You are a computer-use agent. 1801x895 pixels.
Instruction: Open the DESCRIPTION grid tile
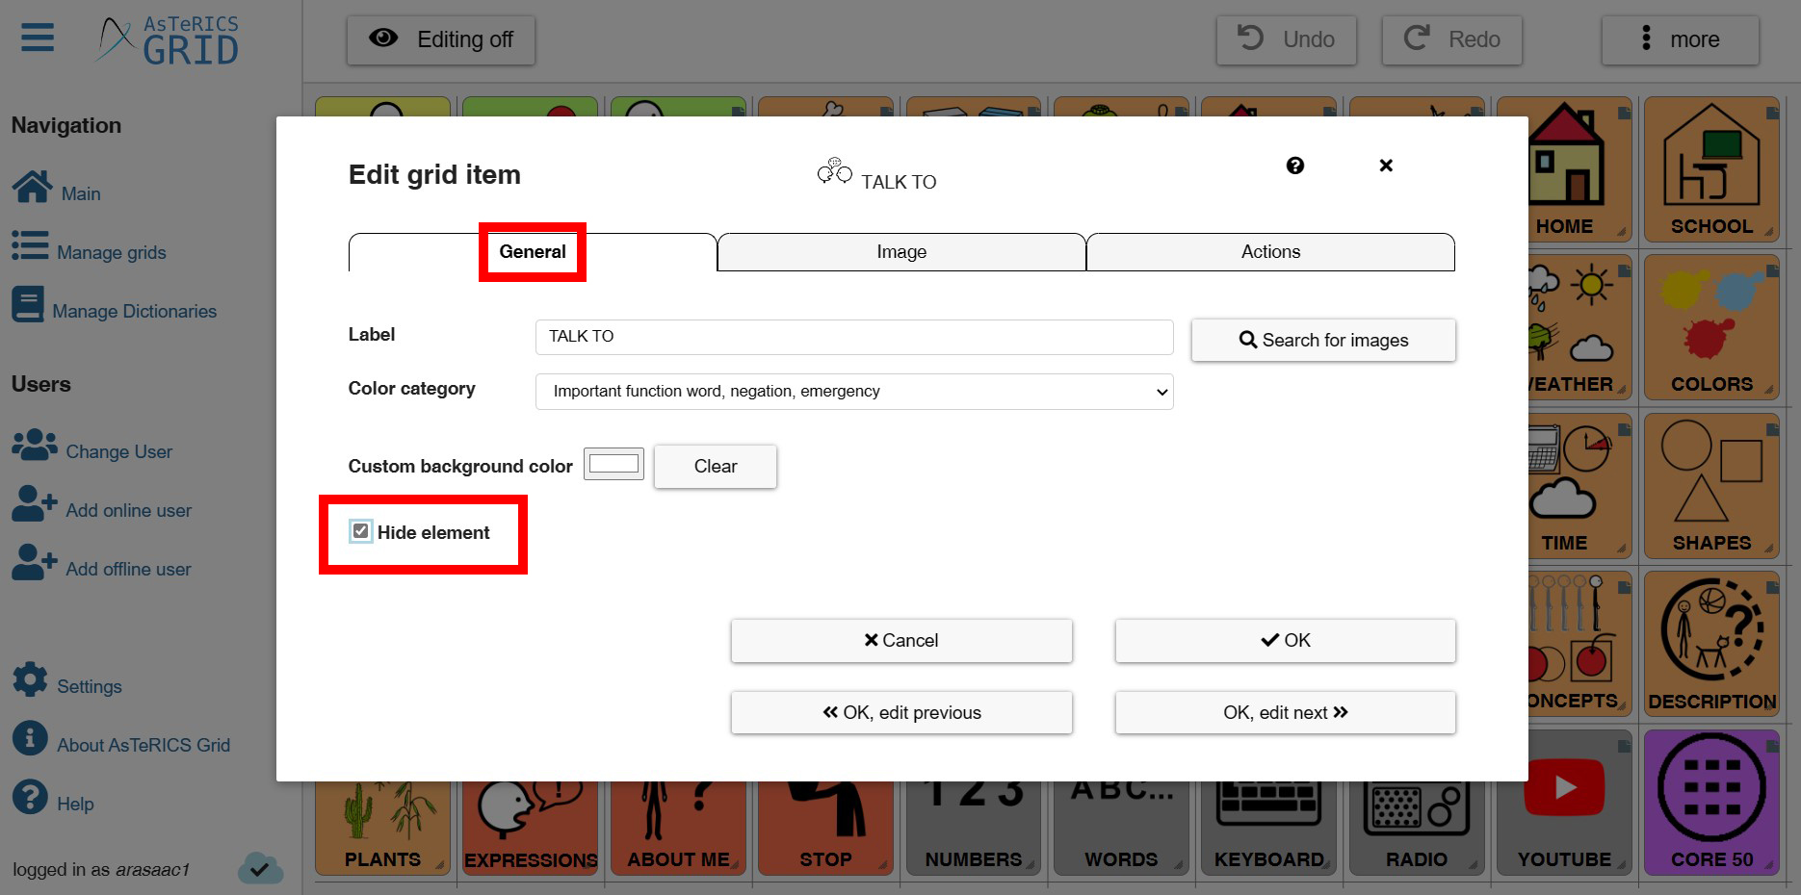(1712, 644)
